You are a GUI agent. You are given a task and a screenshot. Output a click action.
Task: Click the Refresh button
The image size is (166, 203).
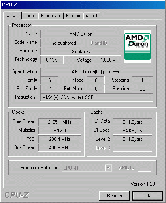(x=114, y=196)
